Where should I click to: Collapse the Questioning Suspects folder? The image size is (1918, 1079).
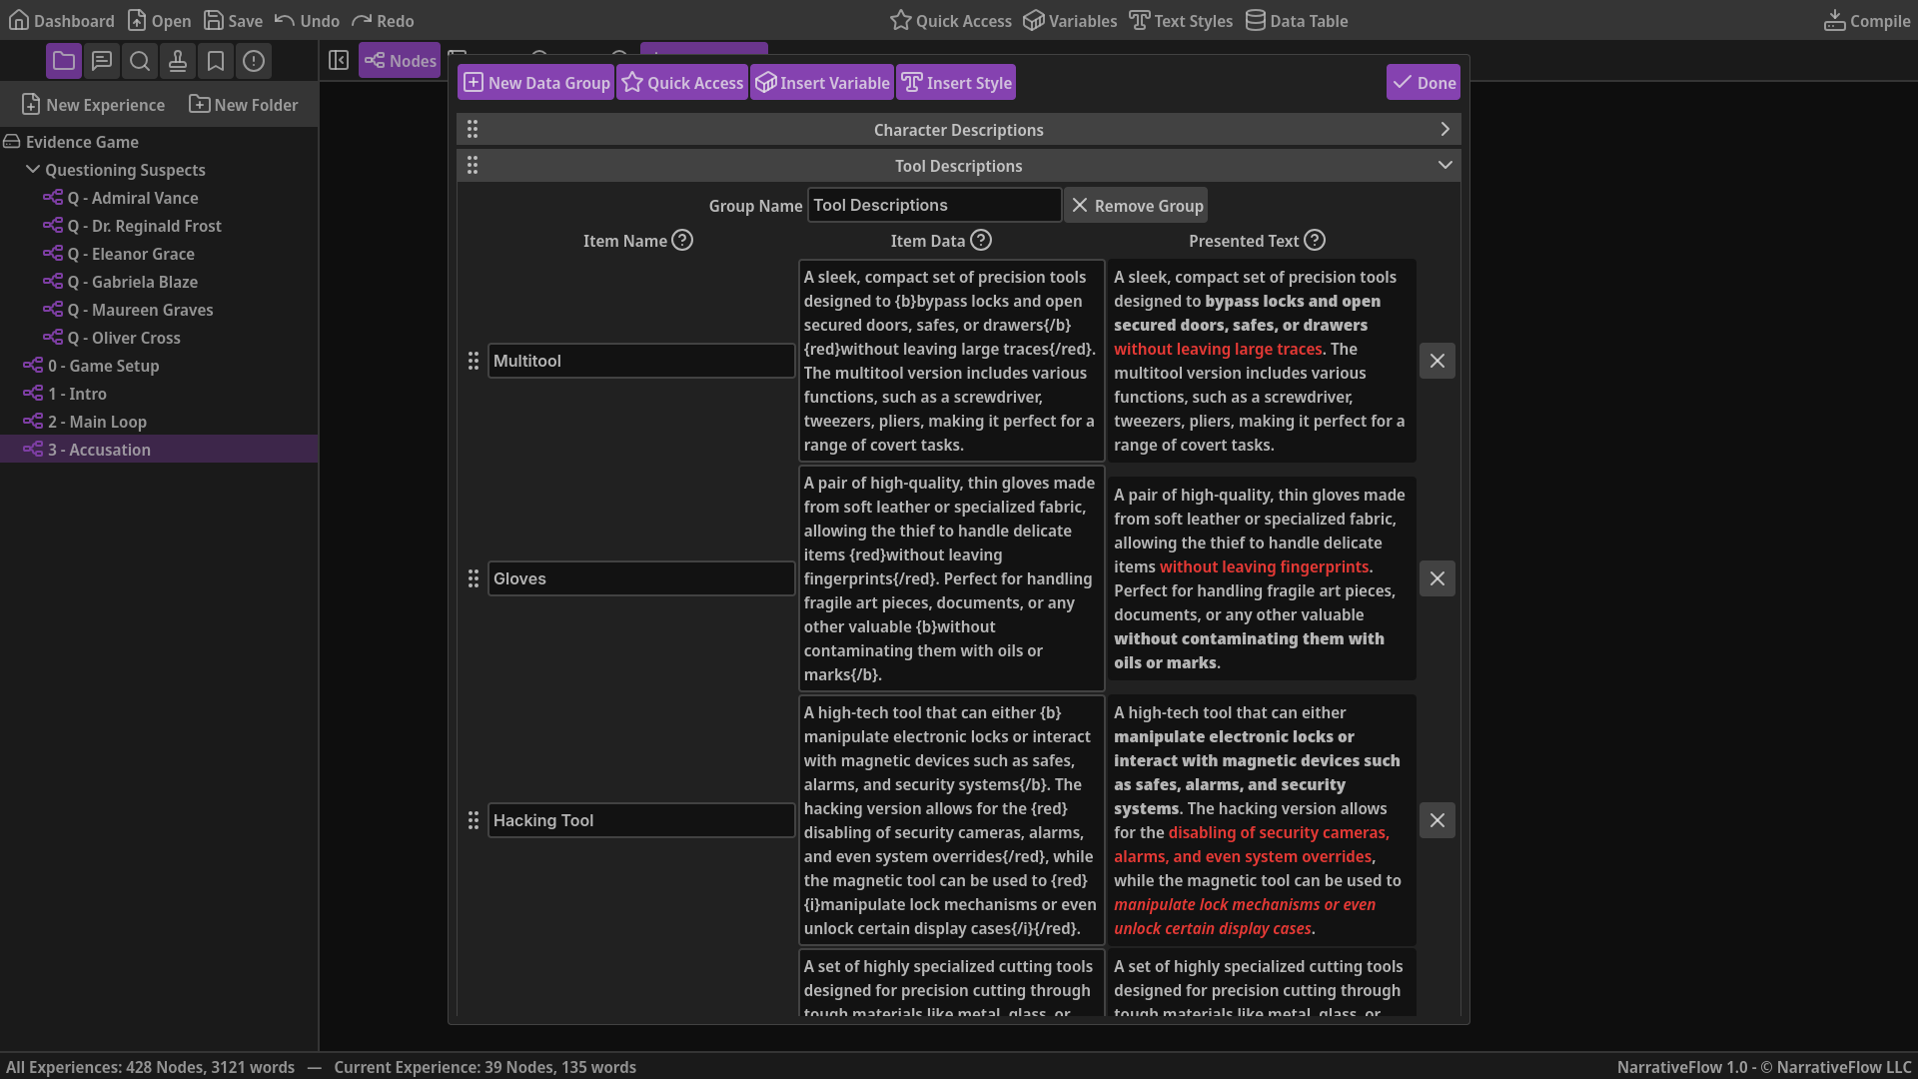point(33,170)
